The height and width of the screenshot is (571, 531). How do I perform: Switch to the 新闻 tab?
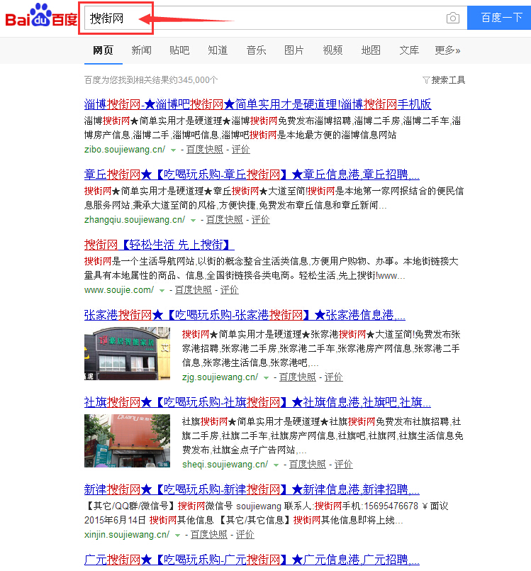pyautogui.click(x=141, y=50)
